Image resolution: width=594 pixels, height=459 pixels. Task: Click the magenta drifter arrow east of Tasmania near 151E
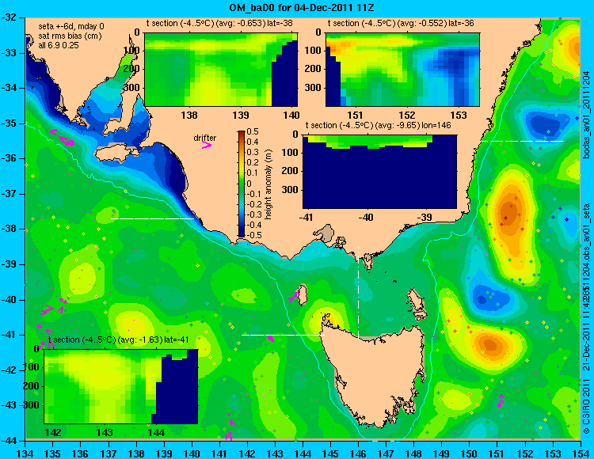[x=501, y=400]
